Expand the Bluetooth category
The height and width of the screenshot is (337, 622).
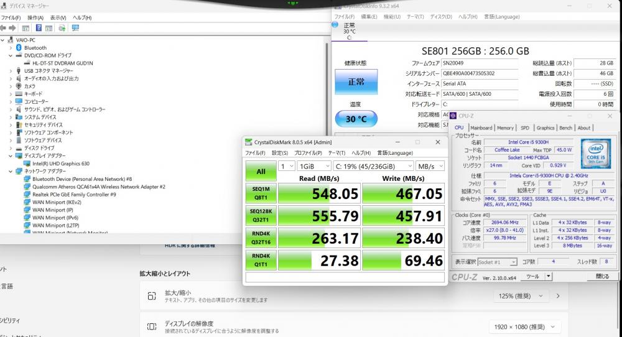(x=11, y=48)
